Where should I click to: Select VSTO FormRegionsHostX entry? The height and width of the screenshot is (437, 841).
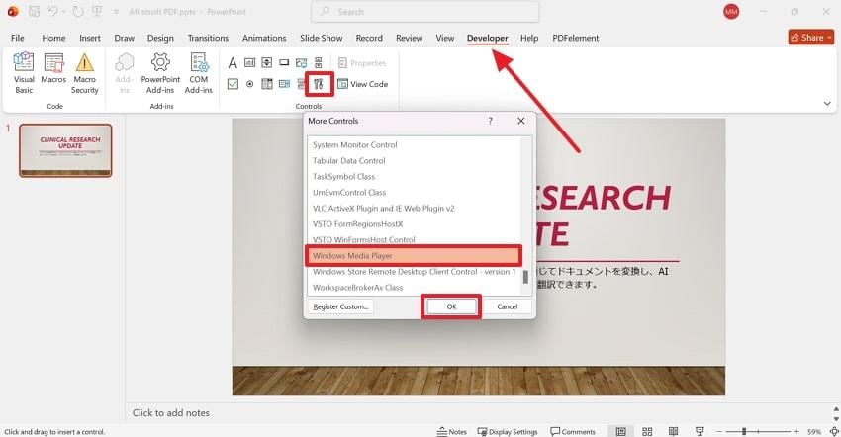tap(414, 223)
